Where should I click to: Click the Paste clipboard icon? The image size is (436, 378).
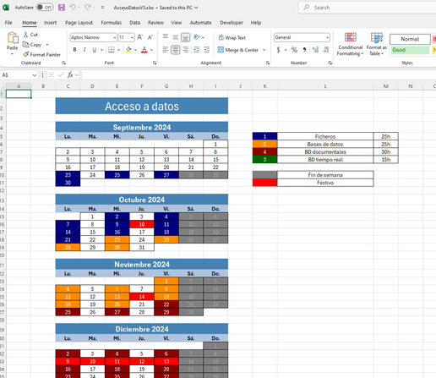point(13,38)
